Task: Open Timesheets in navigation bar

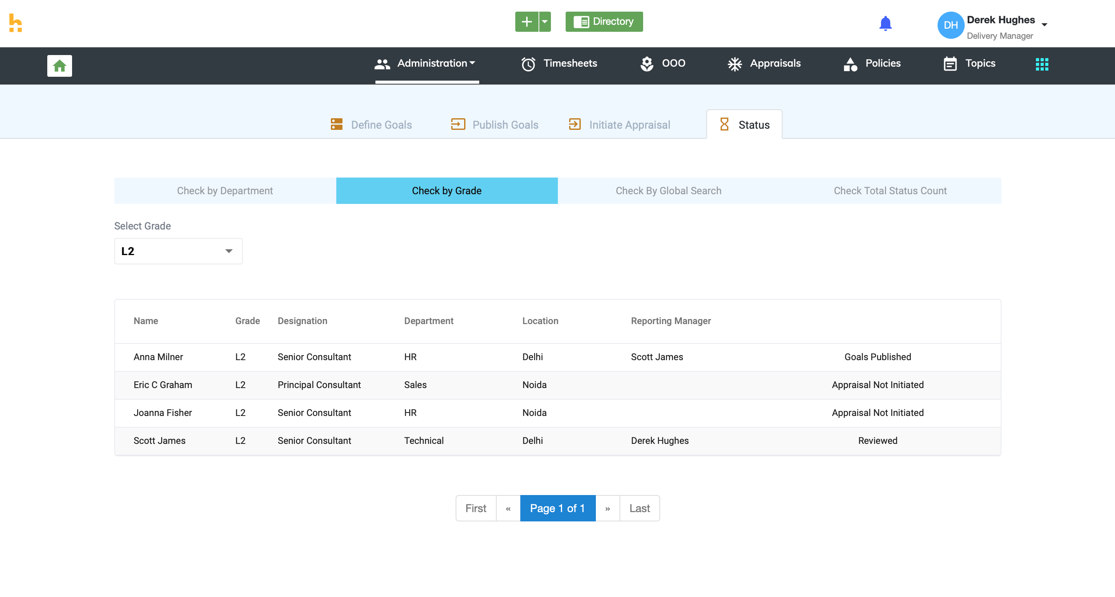Action: (x=559, y=64)
